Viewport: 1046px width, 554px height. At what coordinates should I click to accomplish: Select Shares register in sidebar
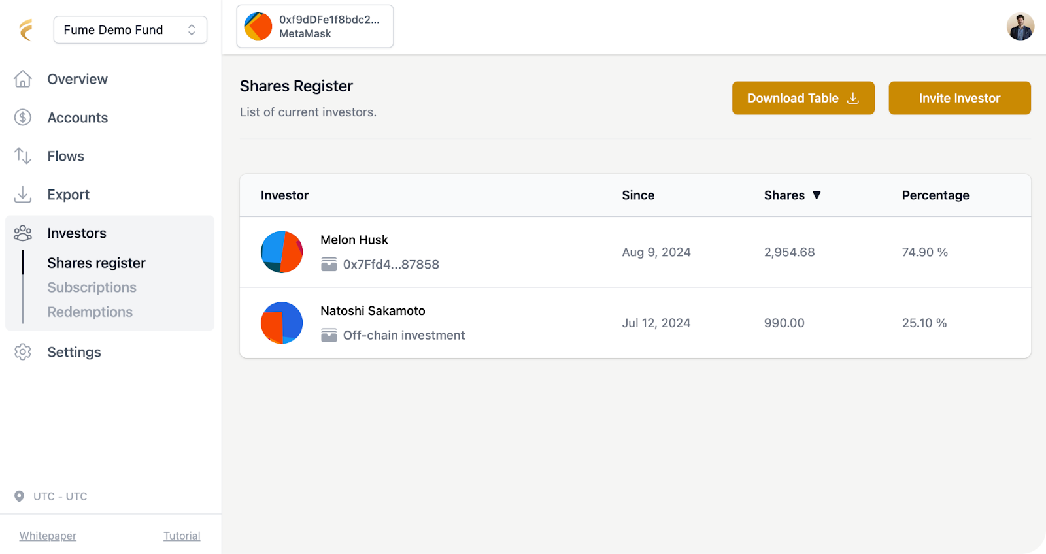pos(96,263)
